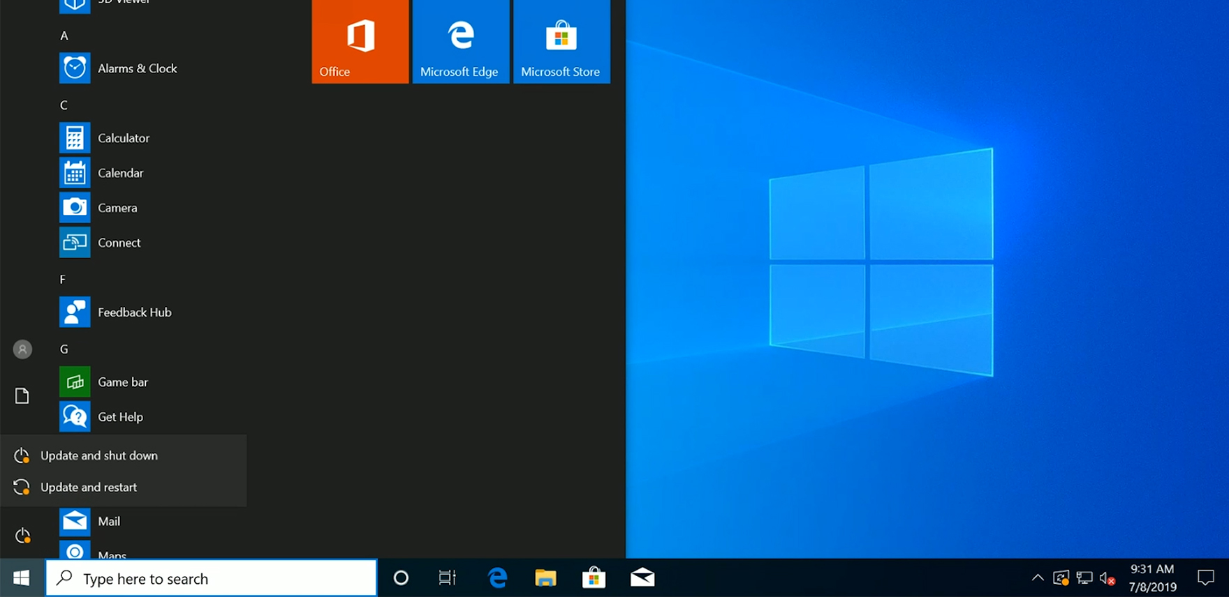This screenshot has width=1229, height=597.
Task: Open Mail from the taskbar
Action: pos(642,577)
